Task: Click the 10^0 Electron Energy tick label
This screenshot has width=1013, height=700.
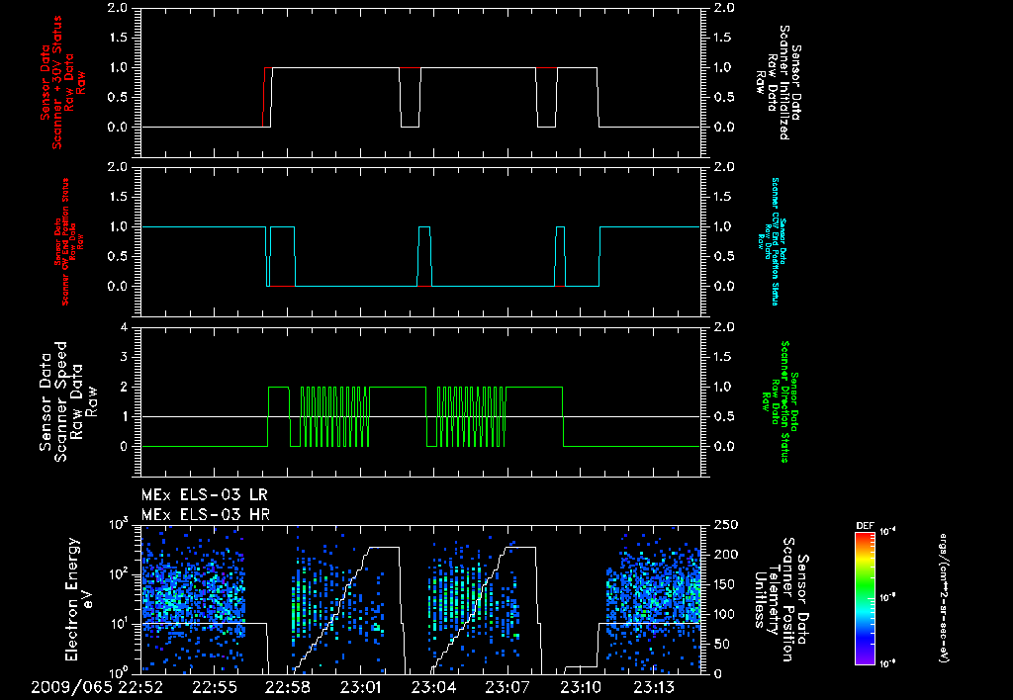Action: (120, 672)
